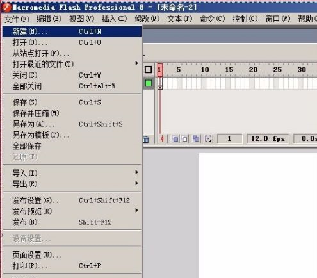The width and height of the screenshot is (317, 278).
Task: Click the elapsed time 0.0s display
Action: (x=305, y=139)
